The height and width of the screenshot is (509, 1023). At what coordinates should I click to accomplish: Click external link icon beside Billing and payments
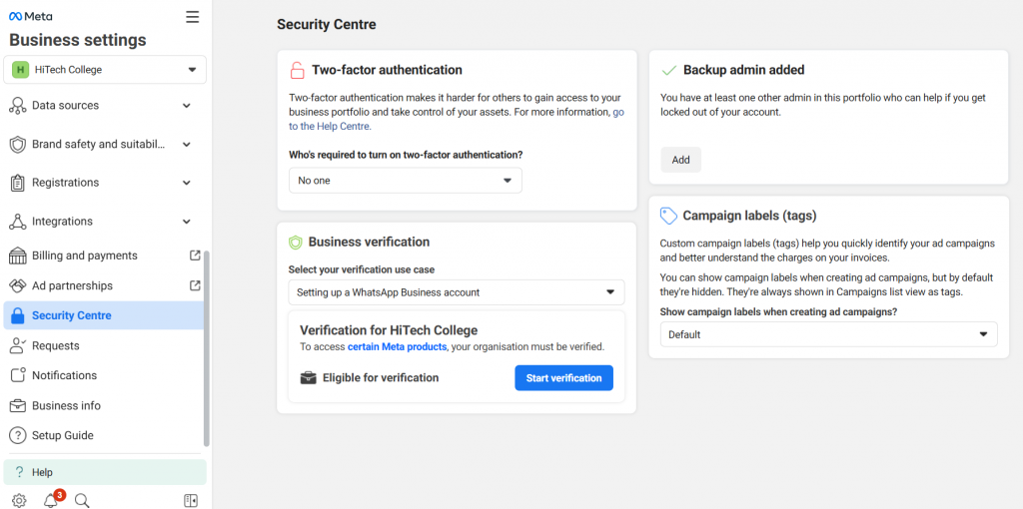195,255
